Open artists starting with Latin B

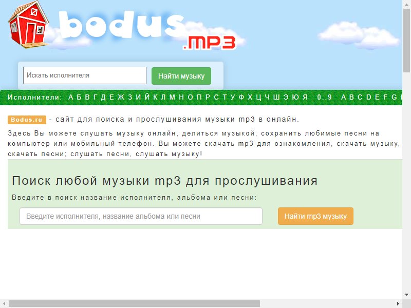tap(352, 97)
